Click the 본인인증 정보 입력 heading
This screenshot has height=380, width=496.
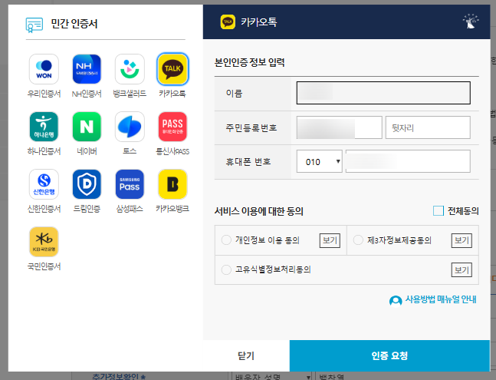click(250, 62)
